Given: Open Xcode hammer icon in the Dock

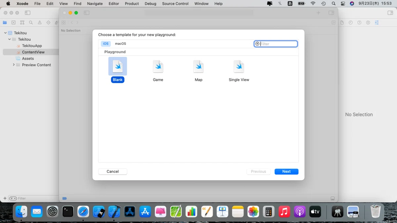Looking at the screenshot, I should pos(114,211).
